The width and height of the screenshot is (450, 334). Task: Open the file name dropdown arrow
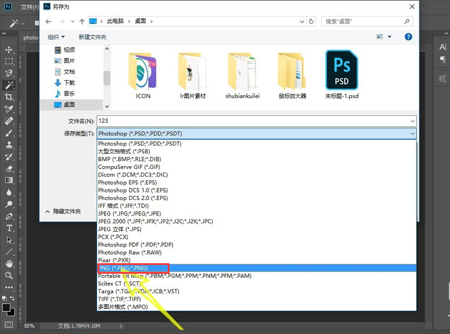tap(413, 121)
